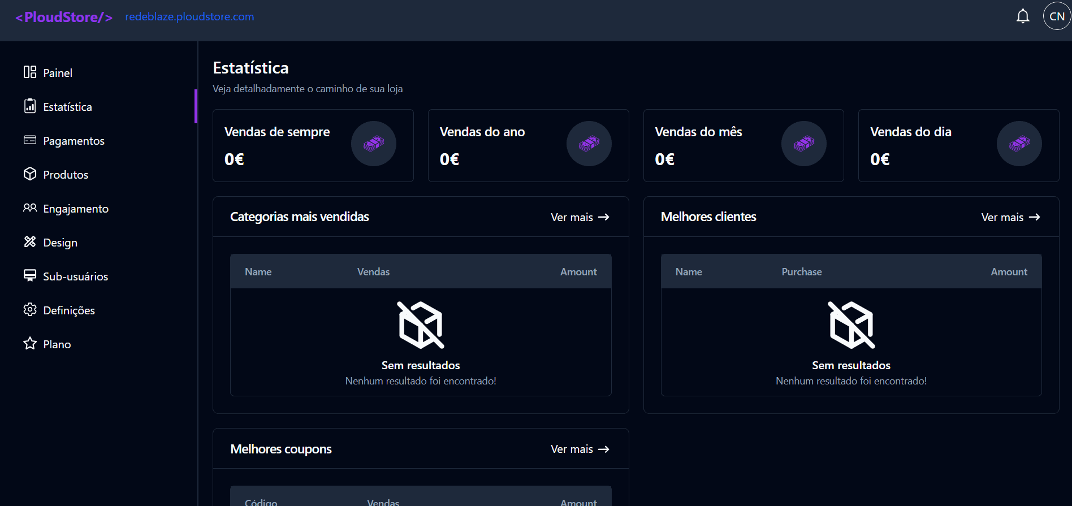This screenshot has width=1072, height=506.
Task: Click empty-box icon in Categorias table
Action: coord(421,325)
